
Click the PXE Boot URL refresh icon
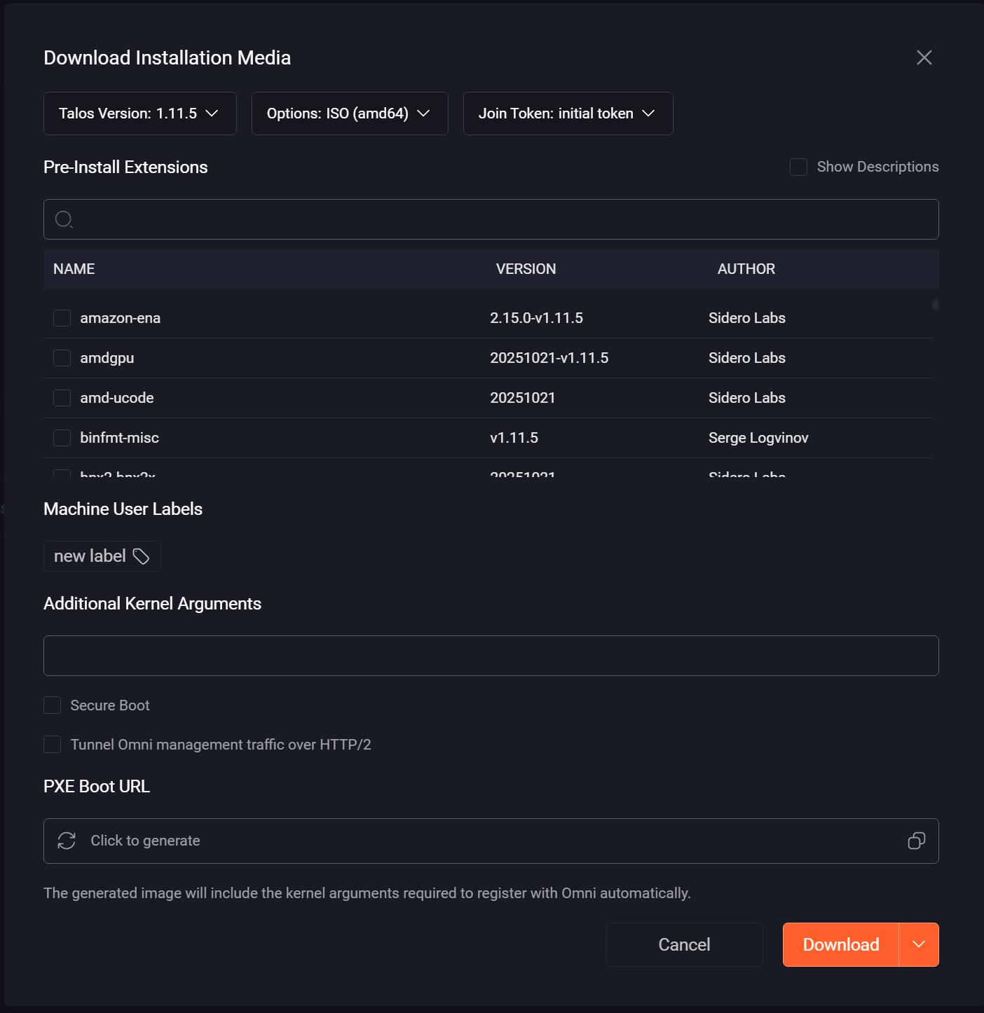tap(67, 841)
